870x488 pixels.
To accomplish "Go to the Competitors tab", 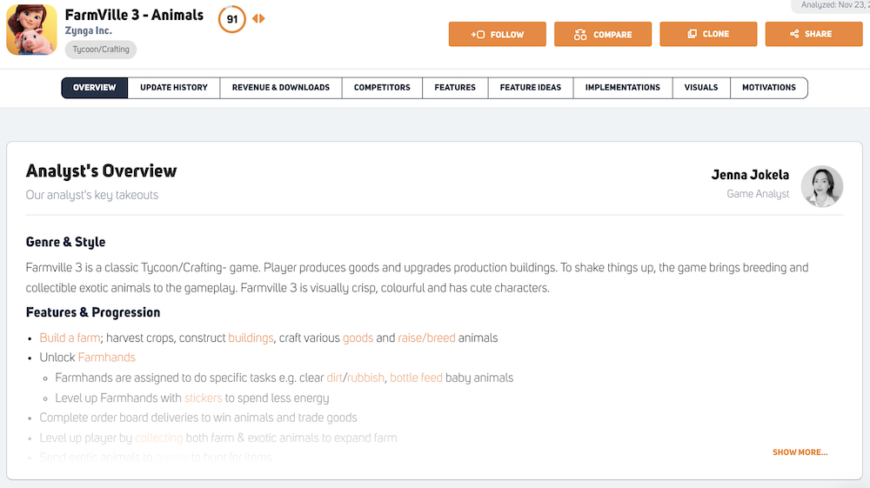I will pyautogui.click(x=382, y=88).
